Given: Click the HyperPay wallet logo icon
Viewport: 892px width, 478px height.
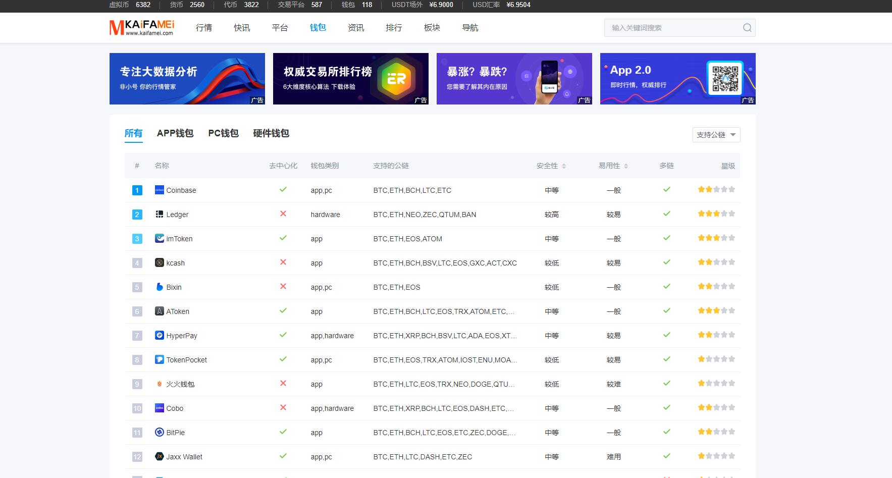Looking at the screenshot, I should (159, 335).
